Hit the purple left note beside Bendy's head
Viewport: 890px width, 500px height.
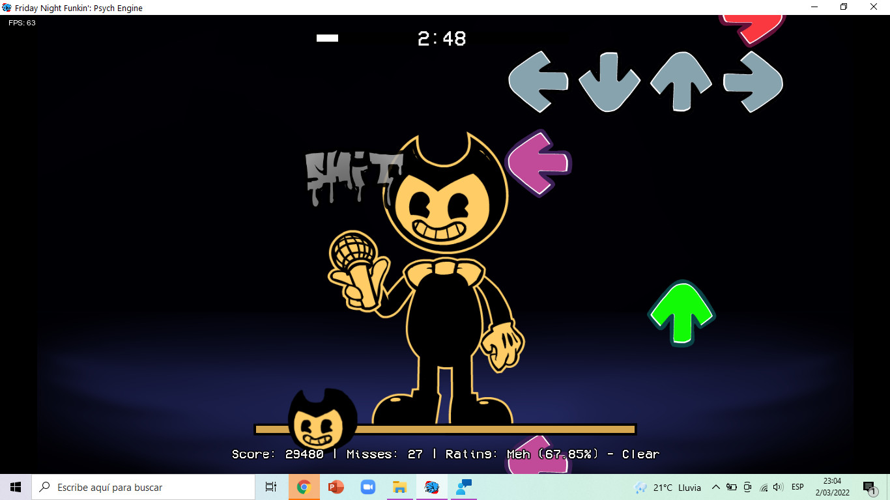pyautogui.click(x=539, y=163)
